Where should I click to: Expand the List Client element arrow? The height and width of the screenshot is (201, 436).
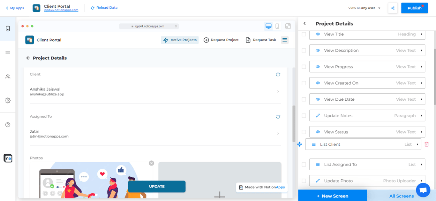pyautogui.click(x=417, y=144)
